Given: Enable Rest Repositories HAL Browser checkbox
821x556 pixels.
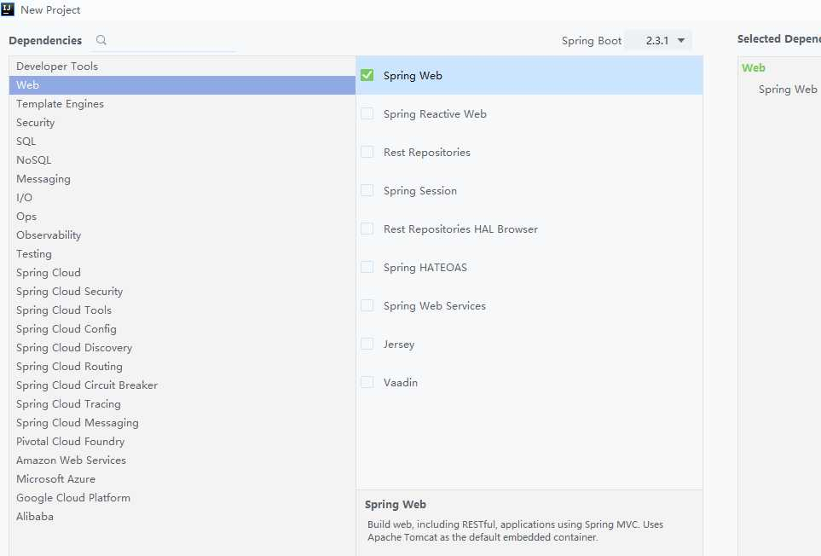Looking at the screenshot, I should tap(367, 229).
